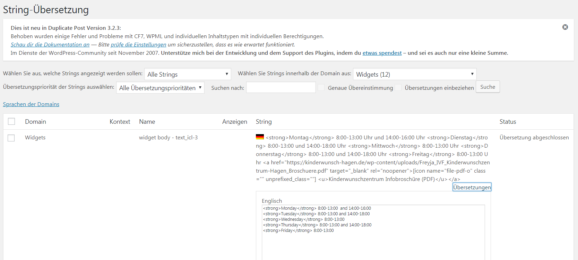Click the German flag icon
This screenshot has height=260, width=578.
260,137
